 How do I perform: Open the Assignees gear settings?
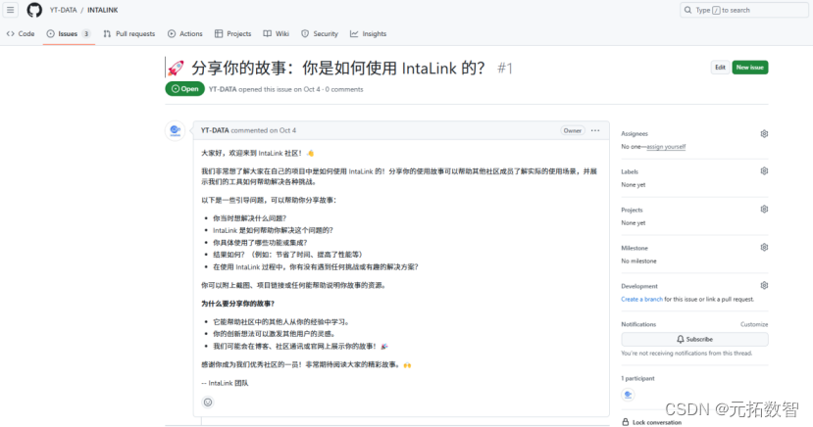click(764, 133)
